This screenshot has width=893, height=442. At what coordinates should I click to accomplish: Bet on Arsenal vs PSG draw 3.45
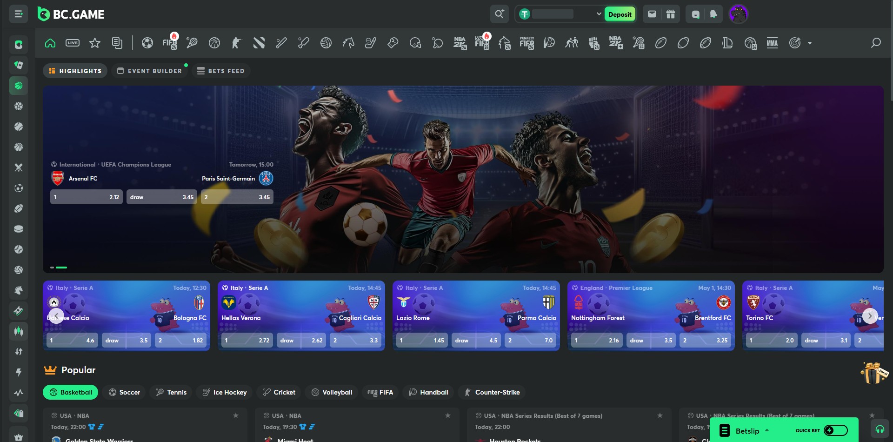click(x=162, y=197)
